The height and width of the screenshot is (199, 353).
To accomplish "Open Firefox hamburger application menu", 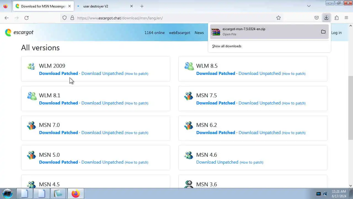I will (346, 18).
